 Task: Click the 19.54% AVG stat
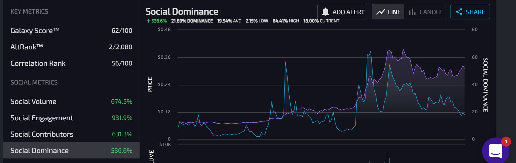(x=229, y=21)
